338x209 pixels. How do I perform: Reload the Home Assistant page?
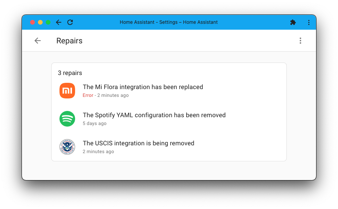(70, 22)
